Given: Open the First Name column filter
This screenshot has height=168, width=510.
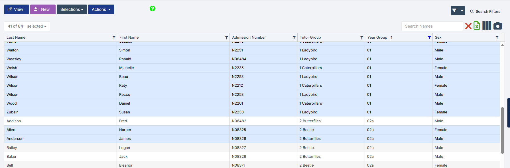Looking at the screenshot, I should tap(226, 38).
